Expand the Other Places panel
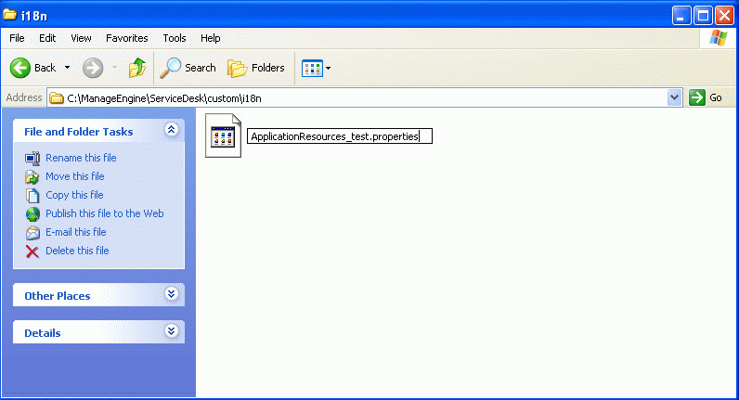The image size is (739, 400). coord(171,294)
